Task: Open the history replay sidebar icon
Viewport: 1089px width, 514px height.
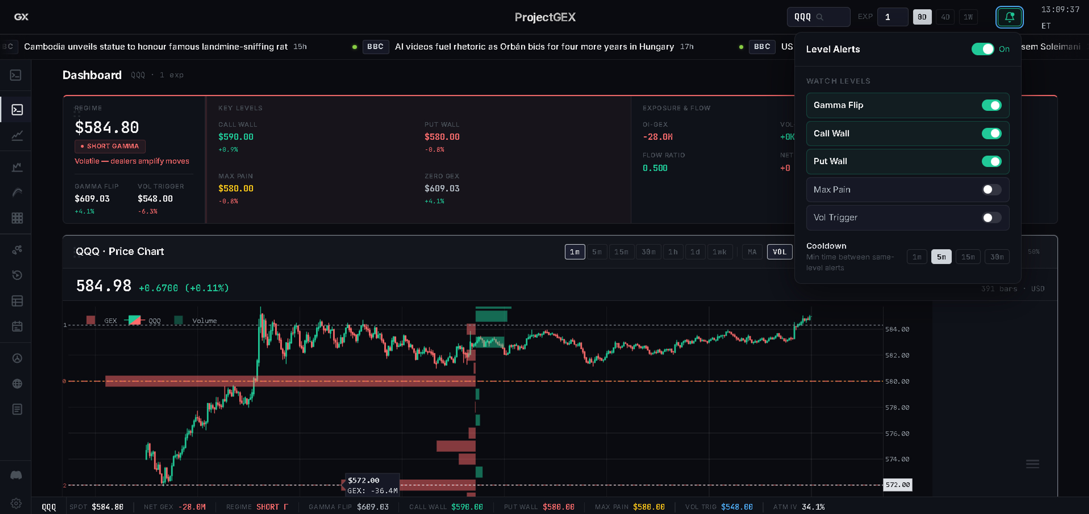Action: [17, 275]
